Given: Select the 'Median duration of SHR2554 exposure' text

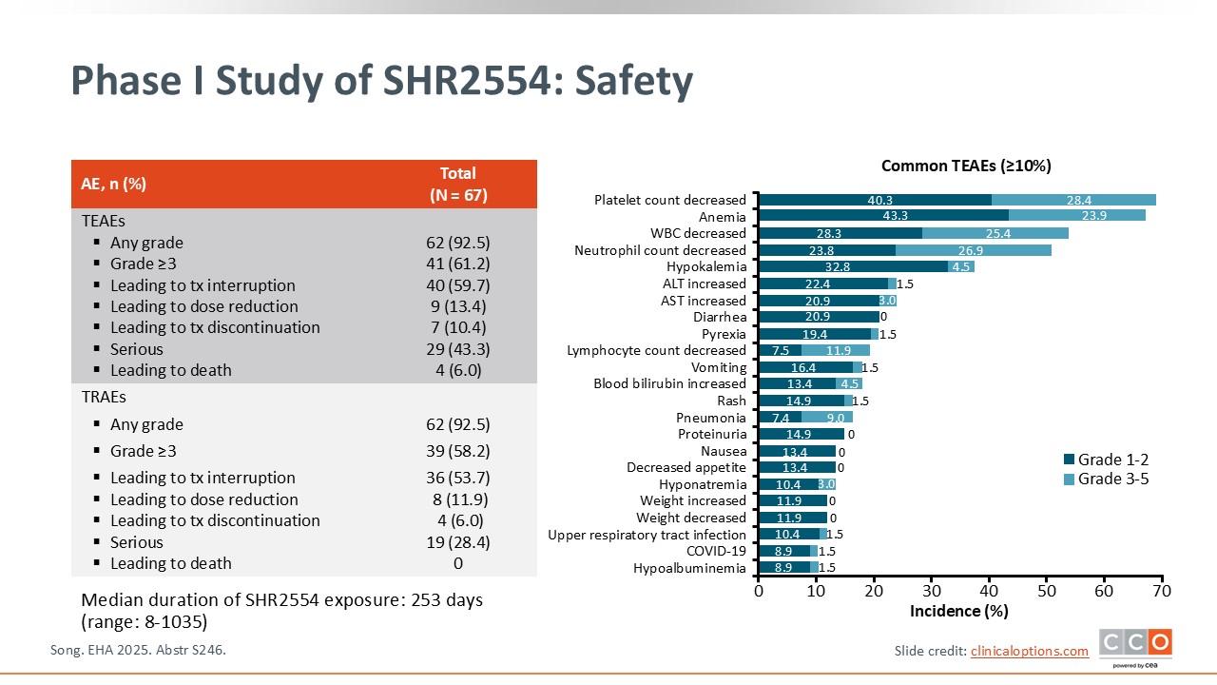Looking at the screenshot, I should click(x=281, y=600).
